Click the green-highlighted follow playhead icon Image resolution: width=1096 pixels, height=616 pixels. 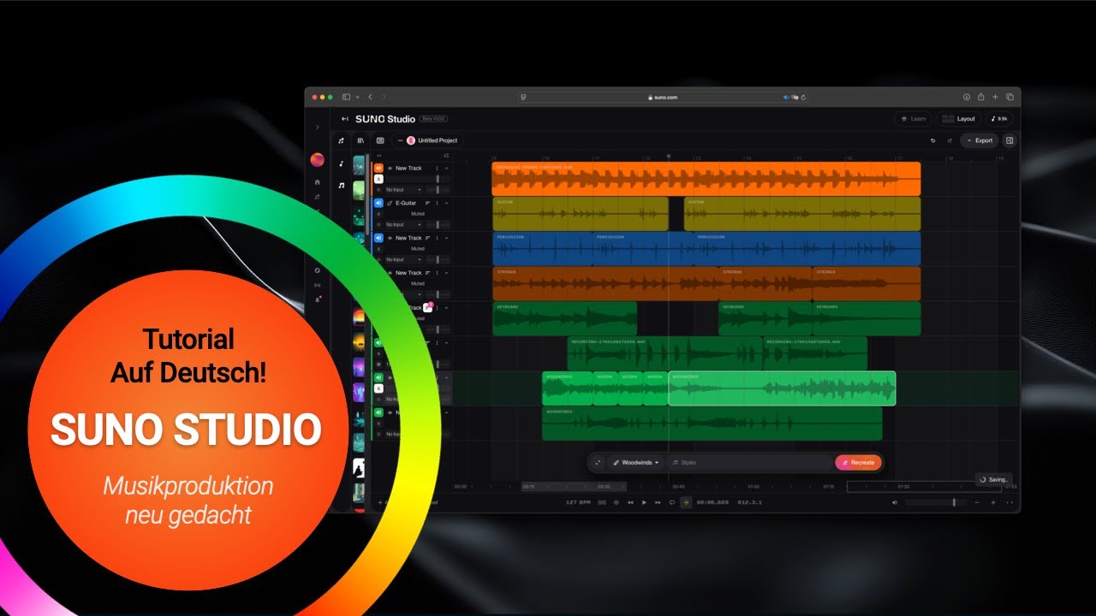pyautogui.click(x=686, y=502)
